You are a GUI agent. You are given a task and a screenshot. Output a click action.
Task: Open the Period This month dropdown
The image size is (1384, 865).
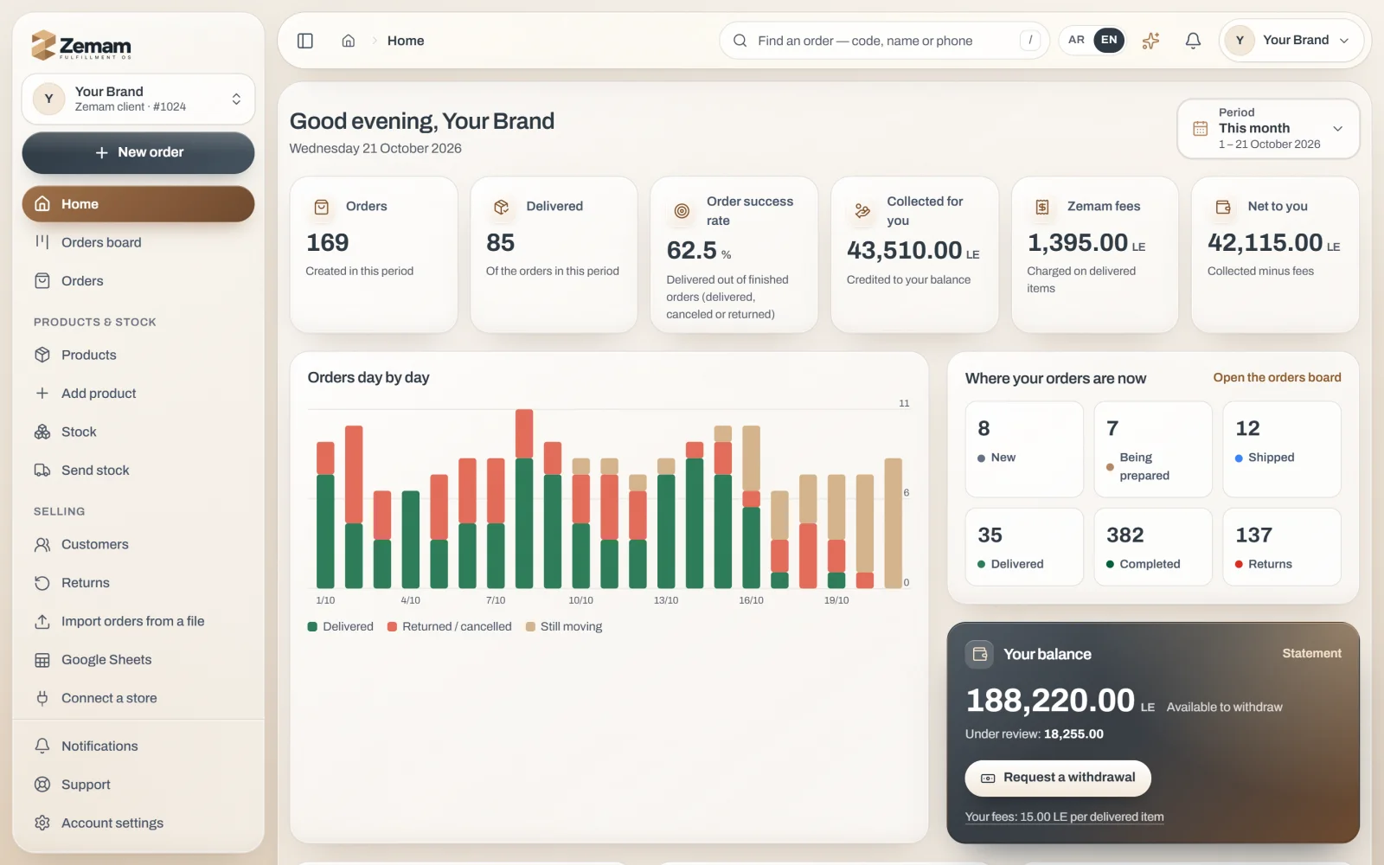[x=1268, y=128]
